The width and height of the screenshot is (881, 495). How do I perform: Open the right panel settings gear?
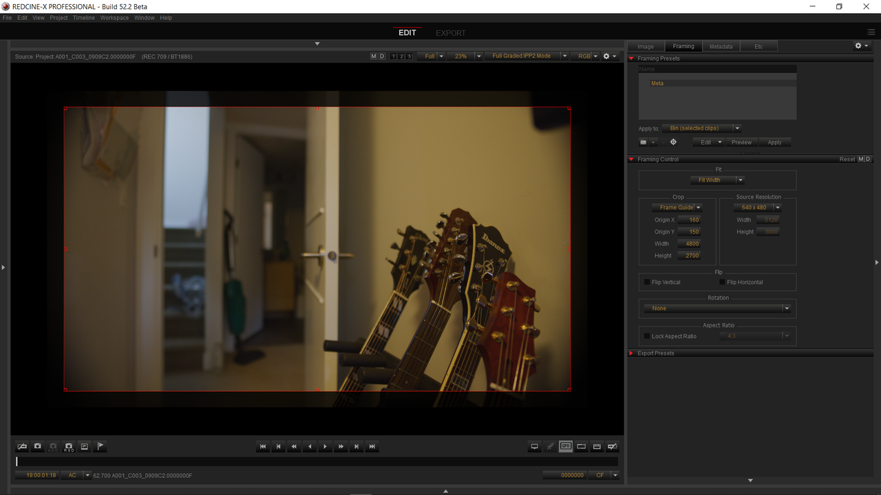point(861,46)
